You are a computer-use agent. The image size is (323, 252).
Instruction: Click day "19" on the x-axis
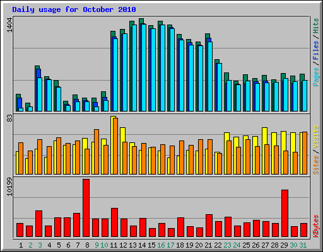tap(189, 245)
